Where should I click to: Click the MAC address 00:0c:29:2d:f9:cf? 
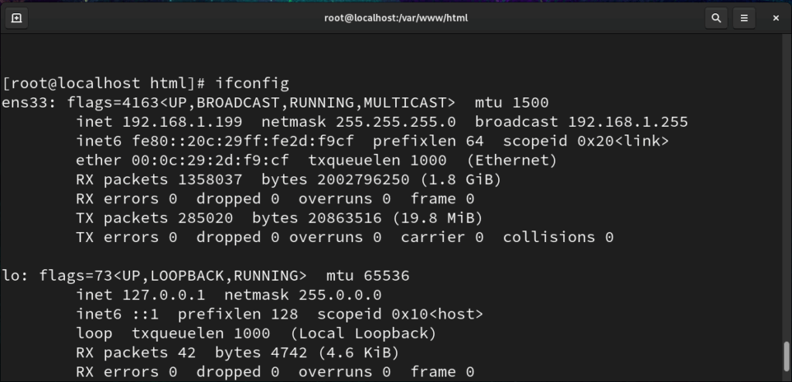(x=210, y=161)
